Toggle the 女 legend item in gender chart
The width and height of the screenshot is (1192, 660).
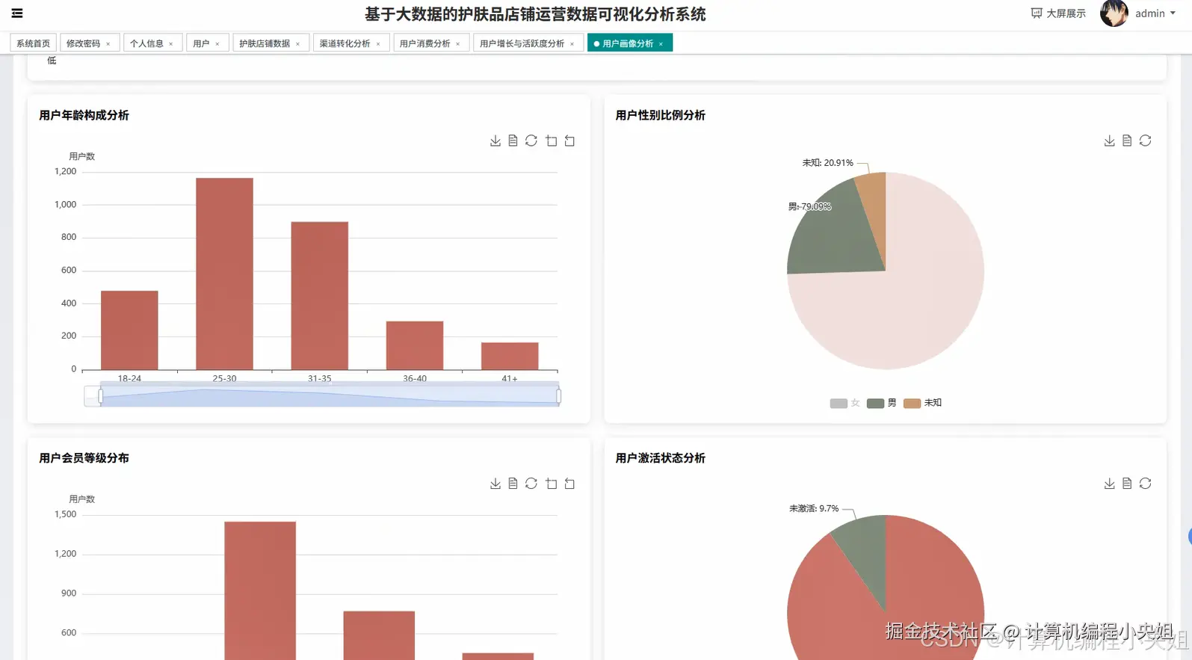click(x=845, y=403)
